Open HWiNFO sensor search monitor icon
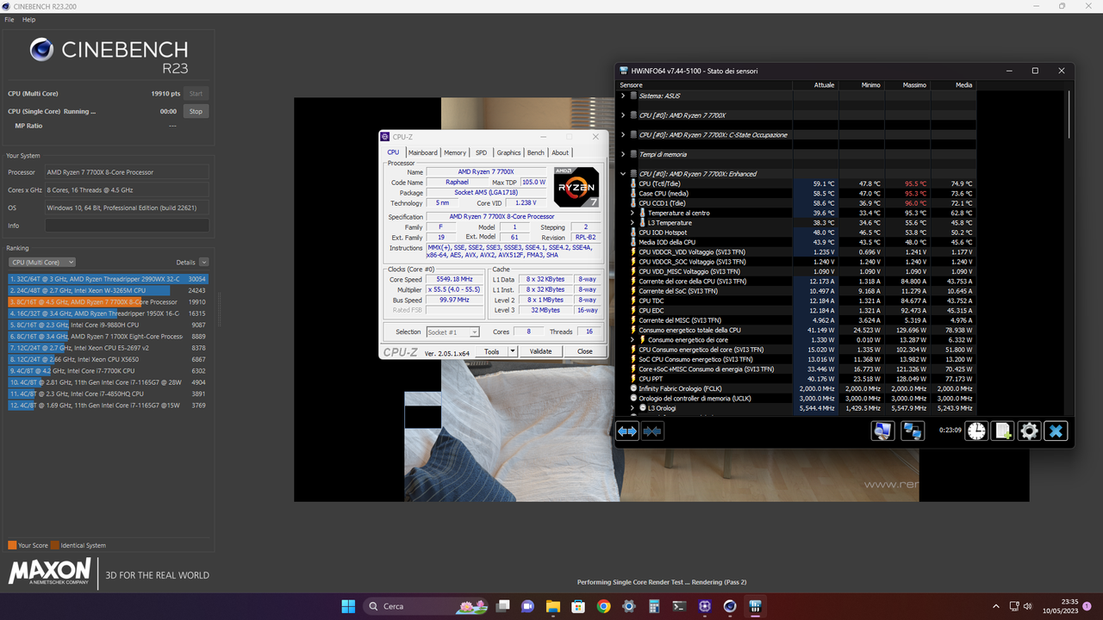1103x620 pixels. (x=882, y=431)
